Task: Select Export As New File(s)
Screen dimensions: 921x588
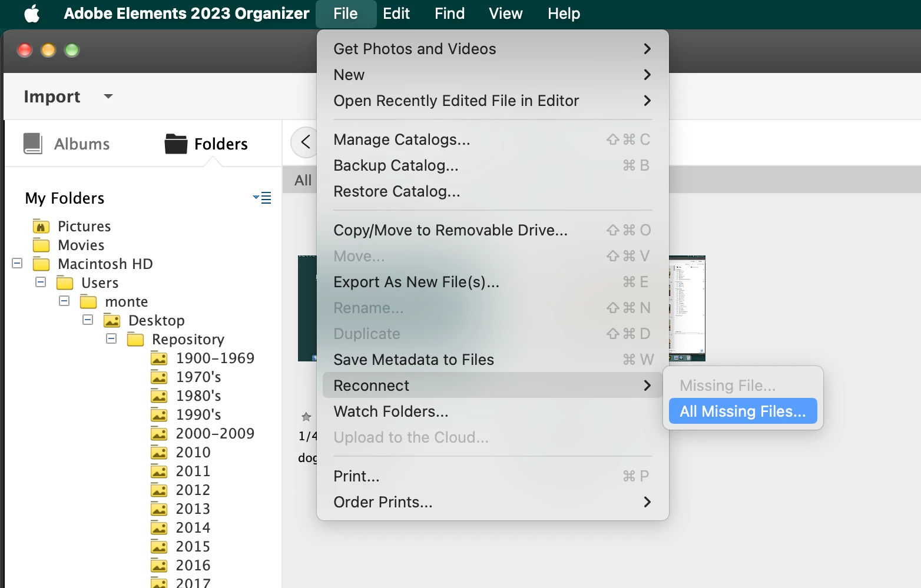Action: point(492,282)
